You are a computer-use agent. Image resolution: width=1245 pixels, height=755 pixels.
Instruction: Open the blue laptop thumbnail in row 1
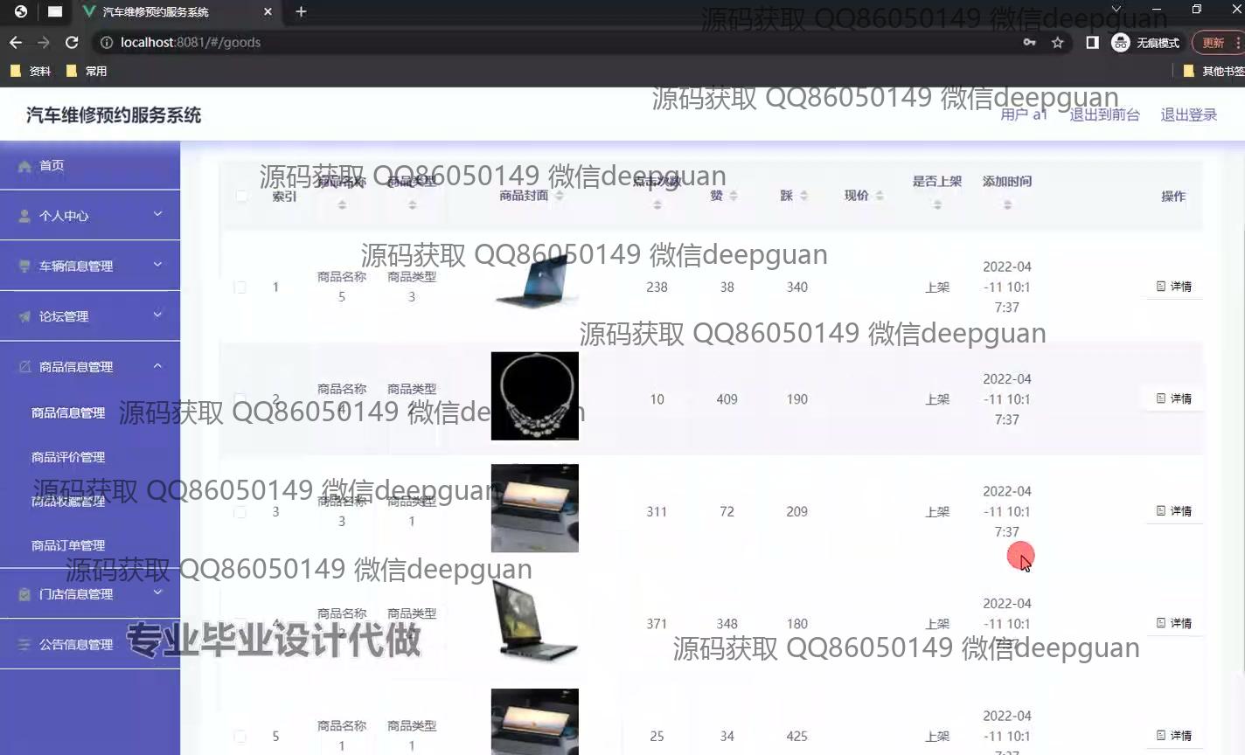point(535,282)
